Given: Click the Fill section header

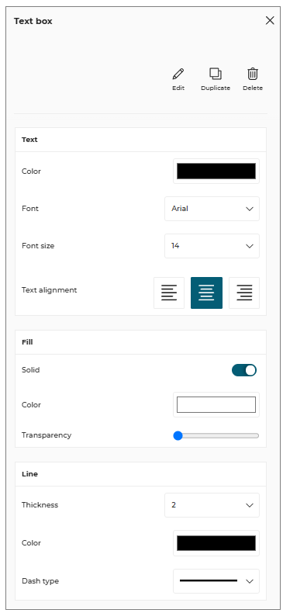Looking at the screenshot, I should point(140,342).
